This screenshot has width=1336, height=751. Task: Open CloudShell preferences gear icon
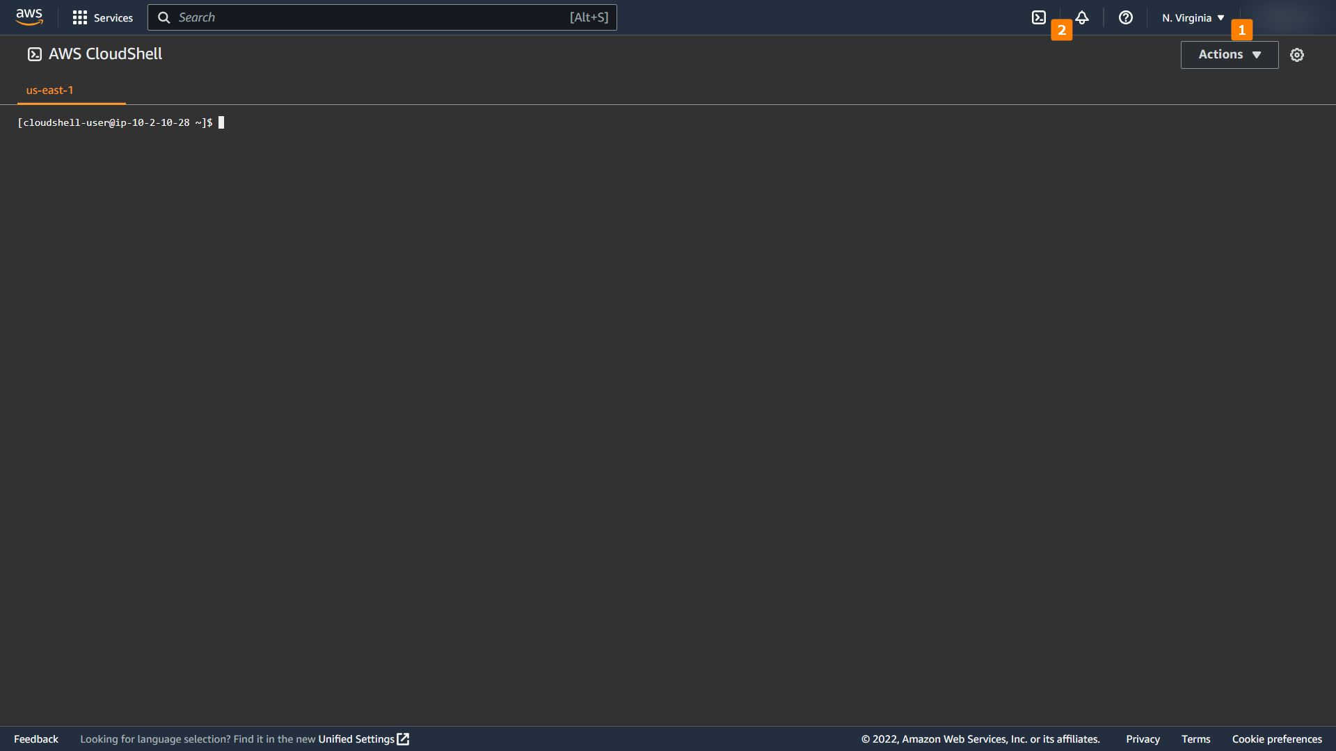click(1296, 55)
